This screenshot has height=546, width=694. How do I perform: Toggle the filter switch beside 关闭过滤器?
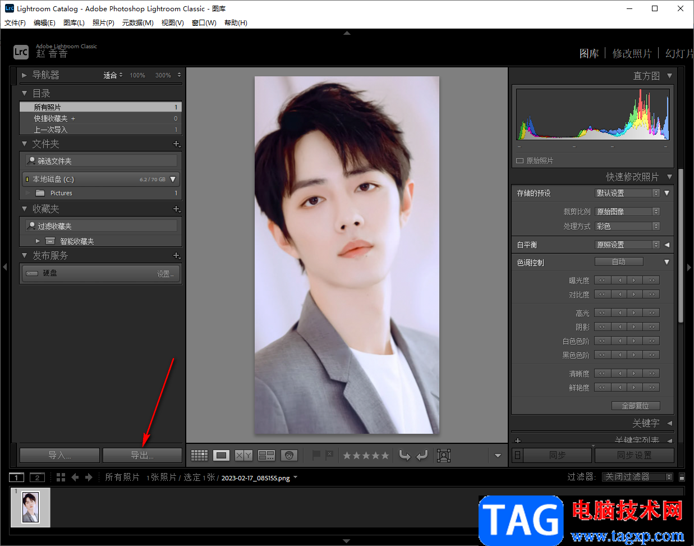click(682, 477)
